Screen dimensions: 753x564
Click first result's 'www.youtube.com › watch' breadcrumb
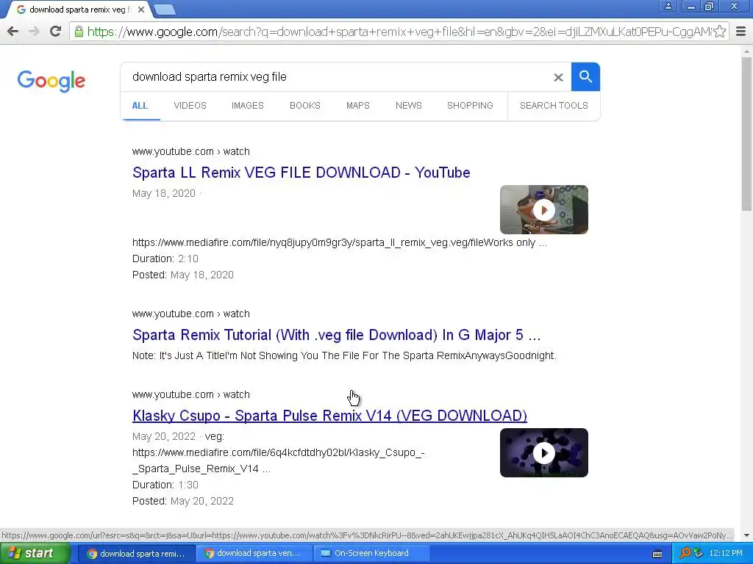click(x=191, y=151)
